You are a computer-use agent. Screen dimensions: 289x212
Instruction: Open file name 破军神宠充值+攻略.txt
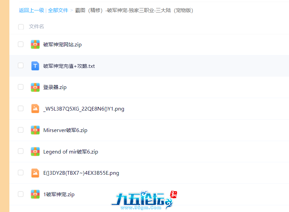[69, 66]
